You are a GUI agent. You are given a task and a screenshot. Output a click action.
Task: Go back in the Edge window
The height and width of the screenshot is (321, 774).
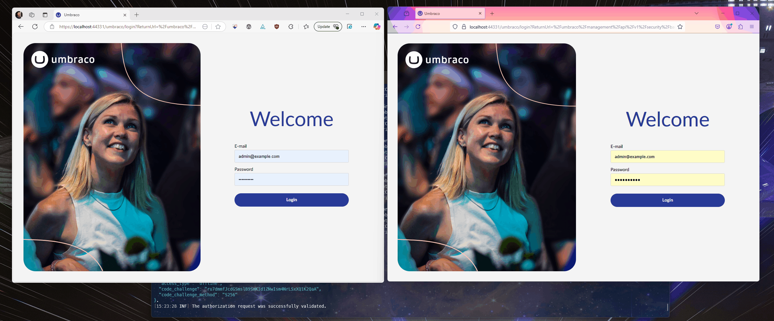click(x=21, y=27)
